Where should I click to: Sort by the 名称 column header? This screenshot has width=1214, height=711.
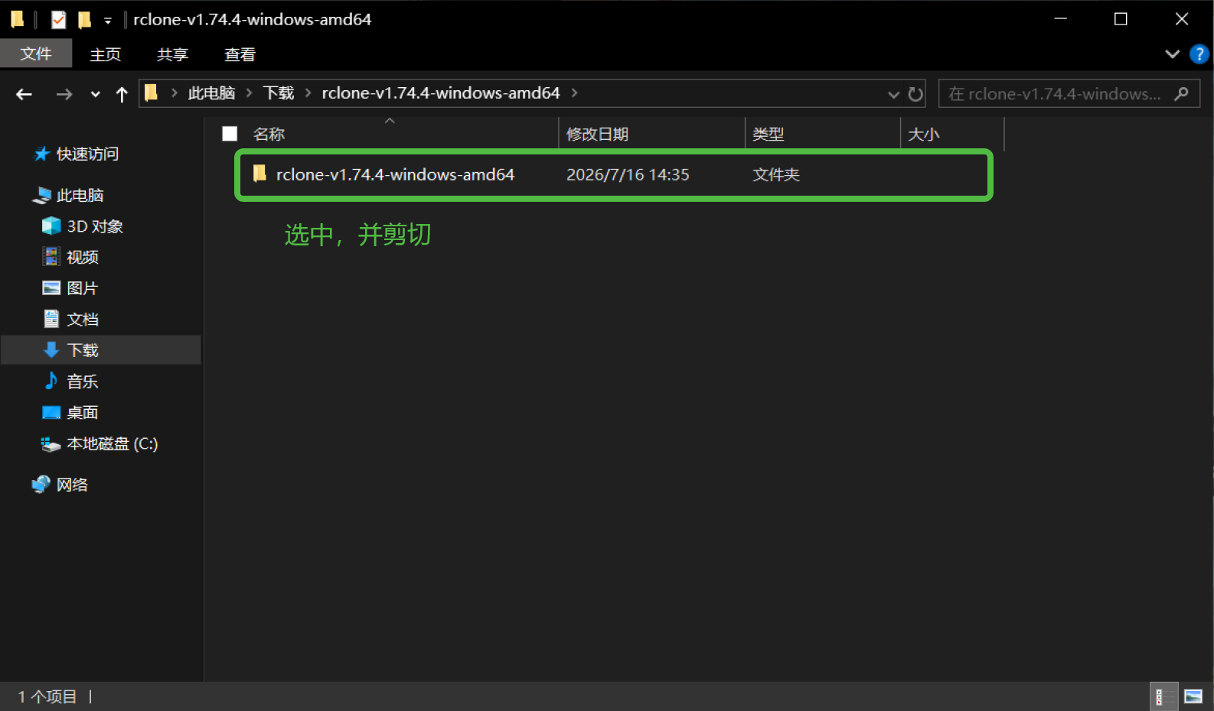click(269, 135)
